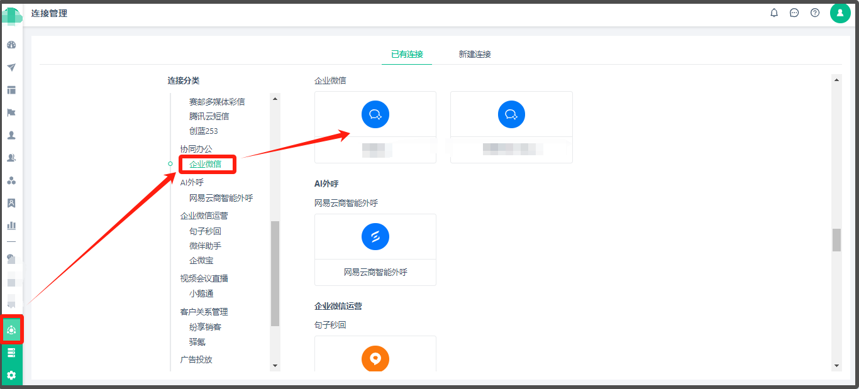Click bold AI外呼 heading in connections pane

[326, 184]
